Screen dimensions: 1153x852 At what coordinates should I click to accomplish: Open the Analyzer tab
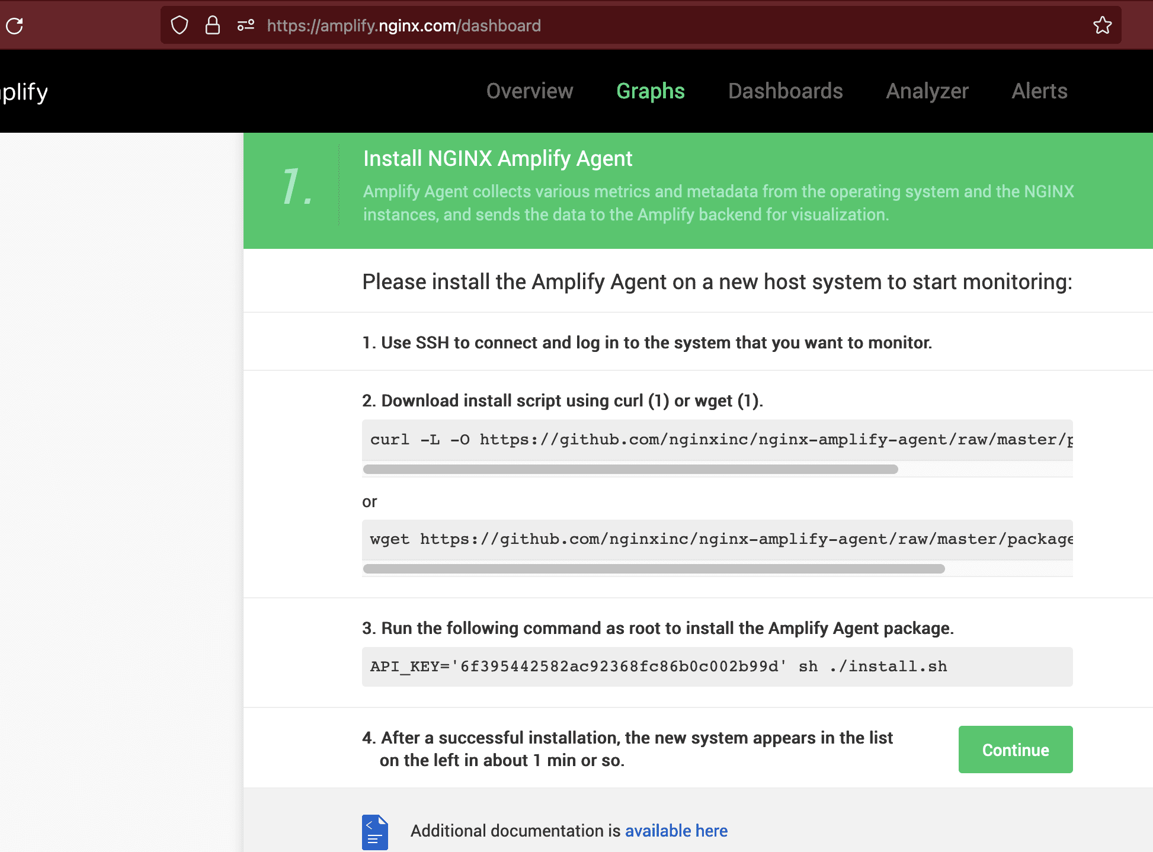pos(927,91)
